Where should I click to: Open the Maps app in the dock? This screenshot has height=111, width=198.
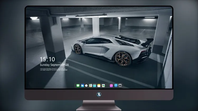[x=91, y=85]
